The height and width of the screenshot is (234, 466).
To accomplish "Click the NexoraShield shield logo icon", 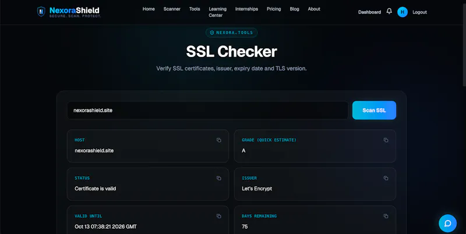I will click(41, 12).
